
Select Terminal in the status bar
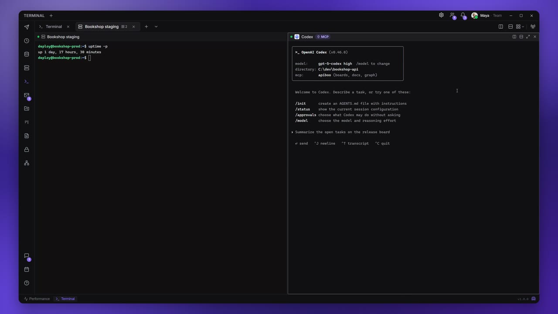[x=65, y=299]
